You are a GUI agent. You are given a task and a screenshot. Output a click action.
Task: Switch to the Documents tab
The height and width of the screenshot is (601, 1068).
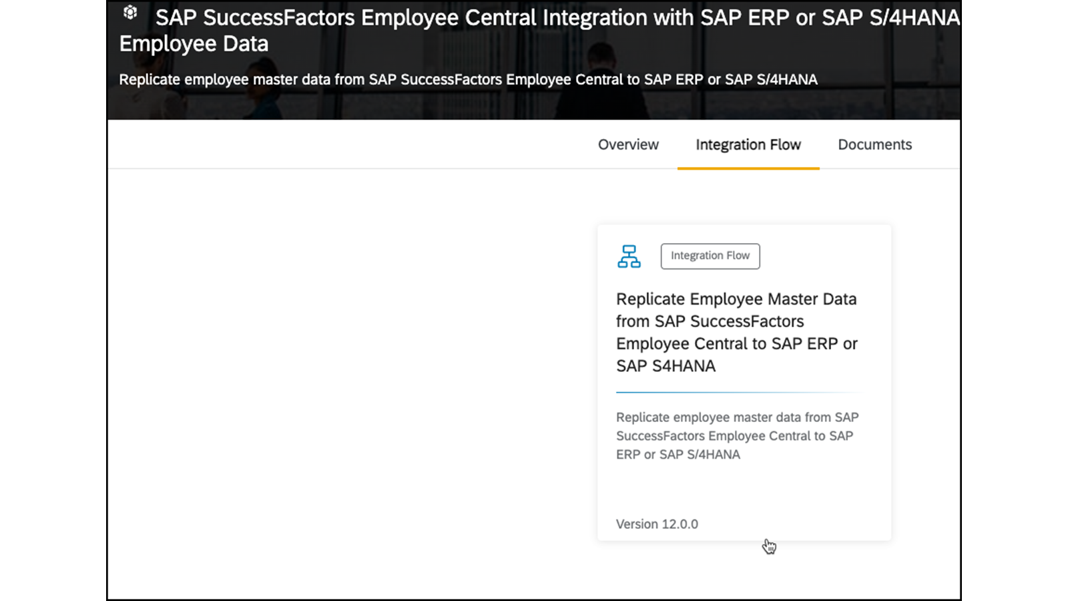pyautogui.click(x=875, y=145)
